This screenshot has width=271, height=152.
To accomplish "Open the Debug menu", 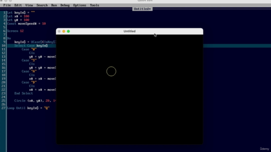I will 65,5.
